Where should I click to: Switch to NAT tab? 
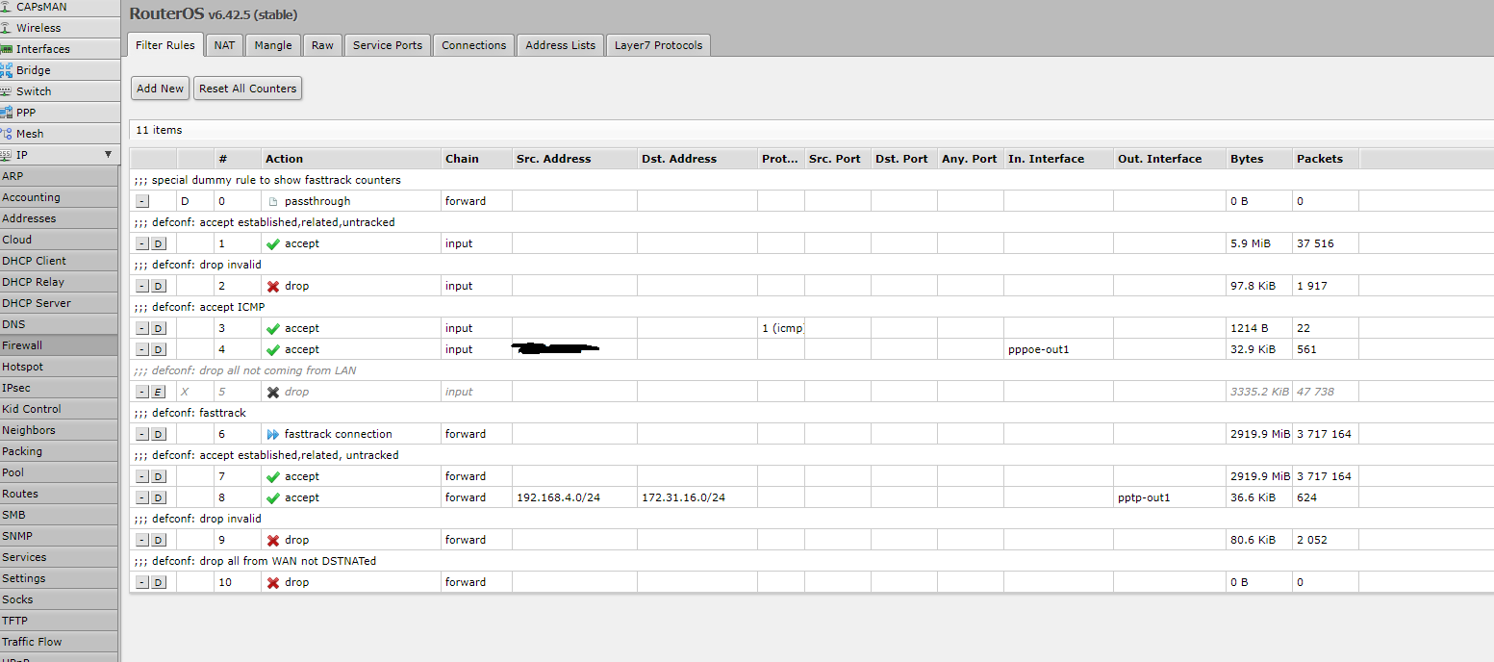coord(224,45)
